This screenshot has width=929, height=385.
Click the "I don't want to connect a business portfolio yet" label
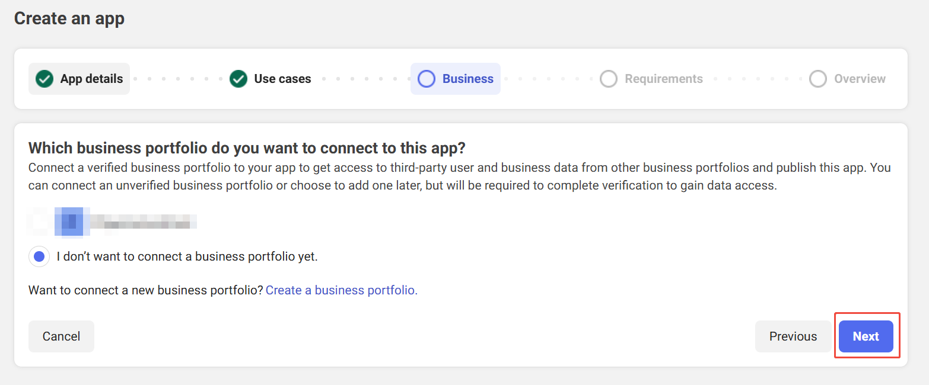click(187, 256)
